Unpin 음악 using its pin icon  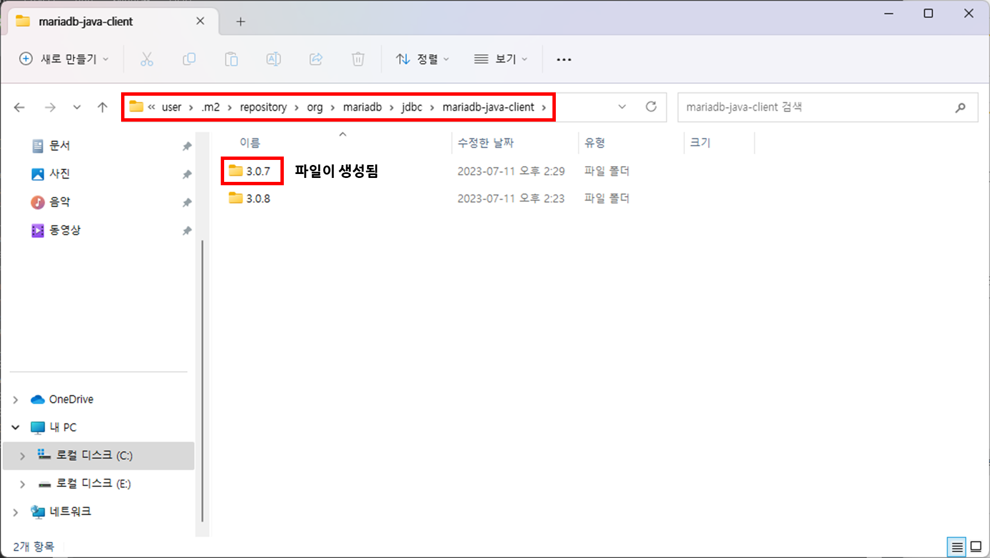click(187, 202)
